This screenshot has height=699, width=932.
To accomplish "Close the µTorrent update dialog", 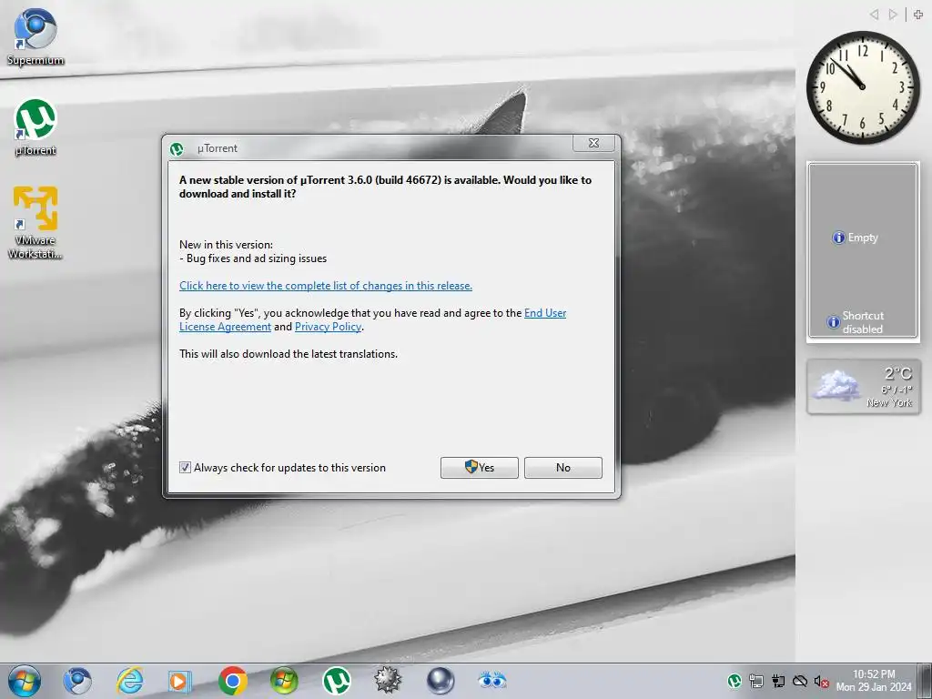I will click(x=593, y=143).
